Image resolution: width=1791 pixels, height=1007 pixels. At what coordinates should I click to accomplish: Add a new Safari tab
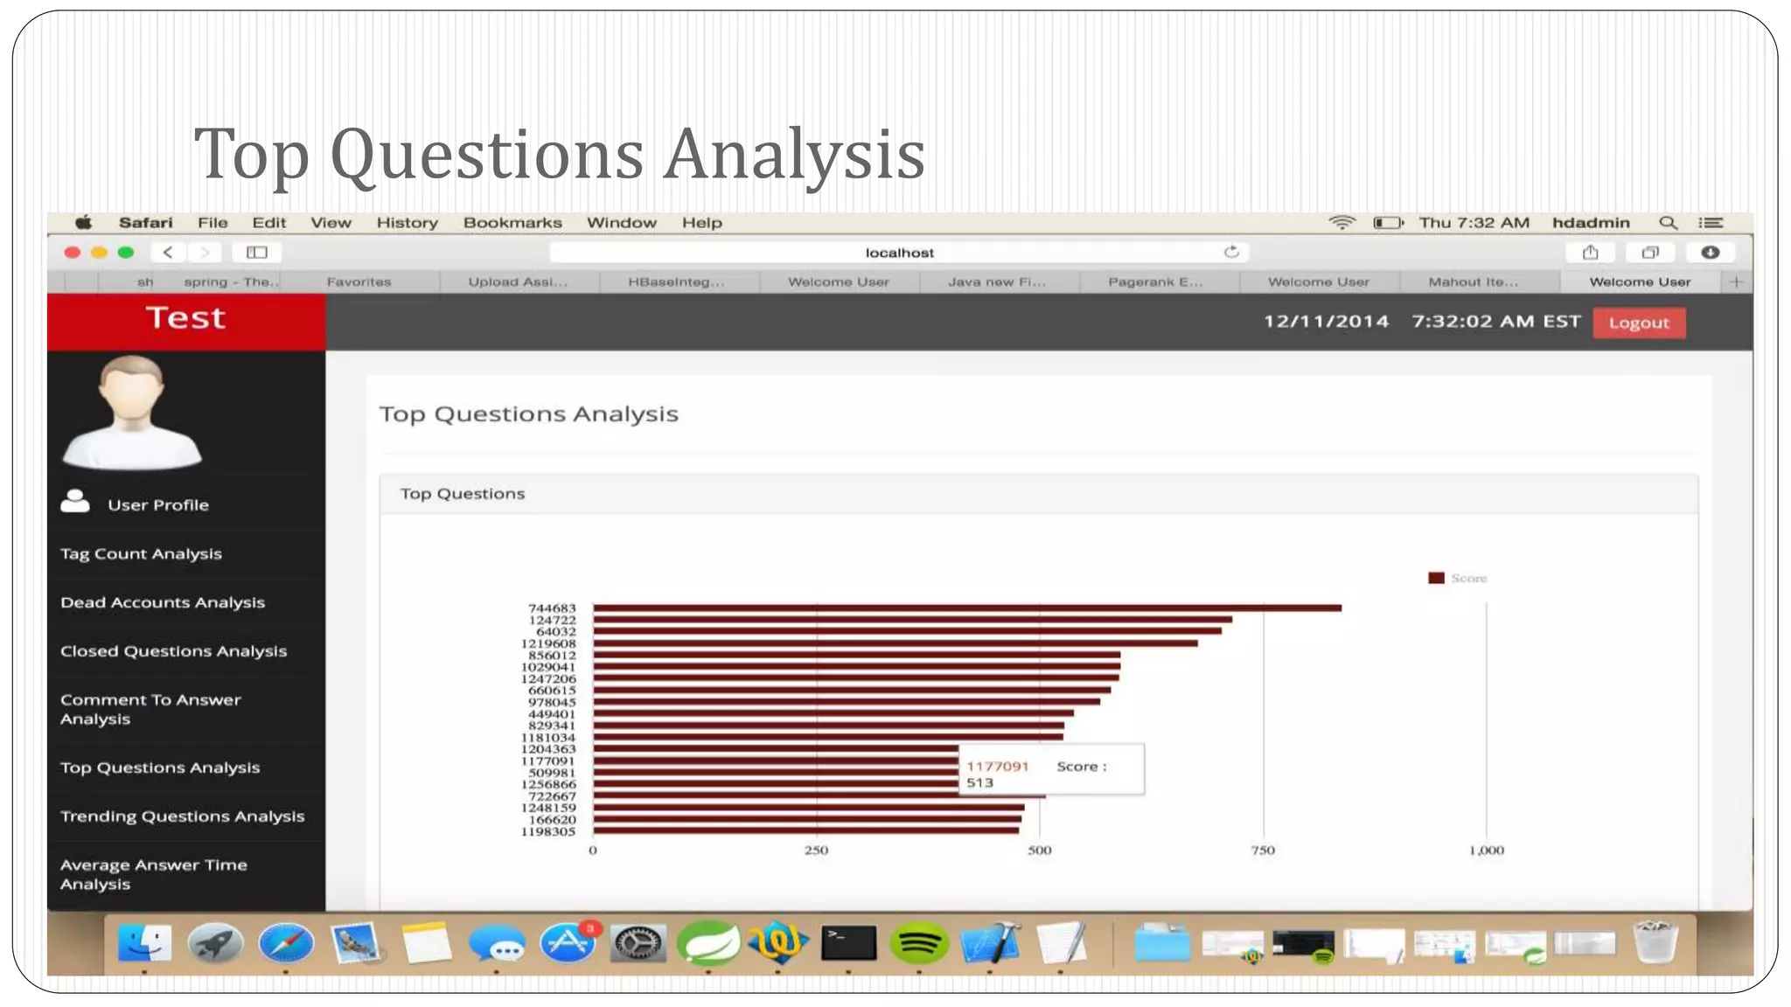1737,281
